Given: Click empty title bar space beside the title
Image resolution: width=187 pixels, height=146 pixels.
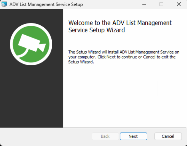Looking at the screenshot, I should (111, 4).
